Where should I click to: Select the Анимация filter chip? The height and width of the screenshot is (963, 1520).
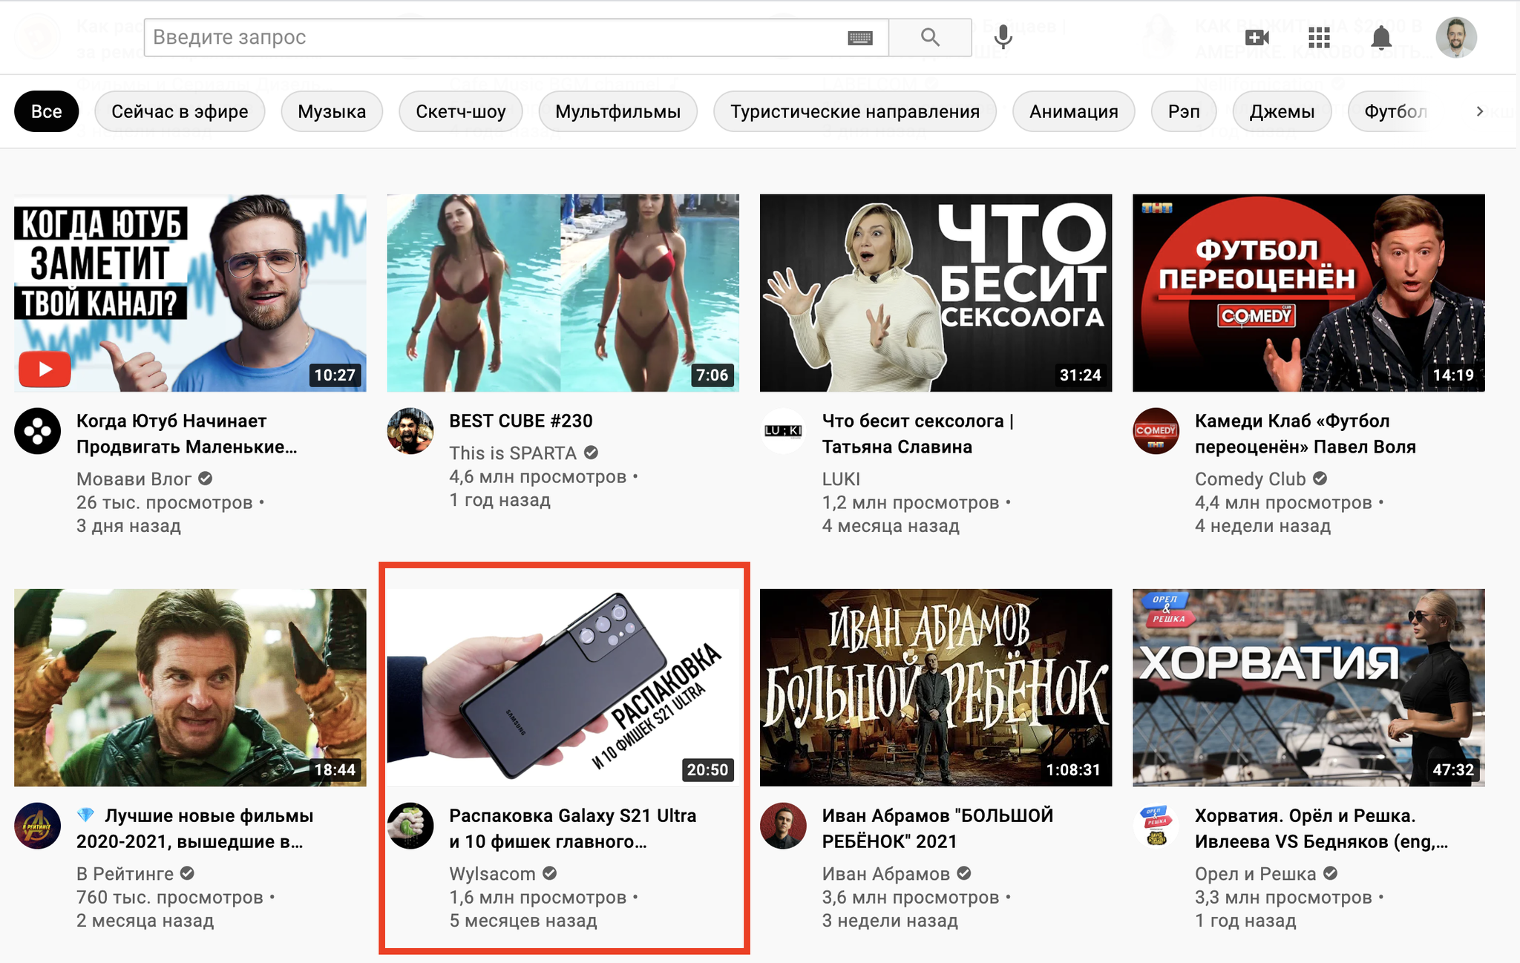(x=1073, y=111)
